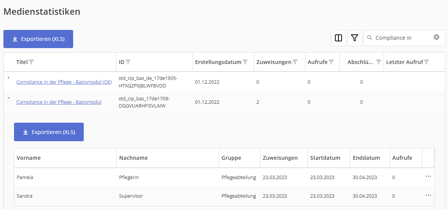The height and width of the screenshot is (209, 448).
Task: Click the Titel column filter icon
Action: pyautogui.click(x=31, y=62)
